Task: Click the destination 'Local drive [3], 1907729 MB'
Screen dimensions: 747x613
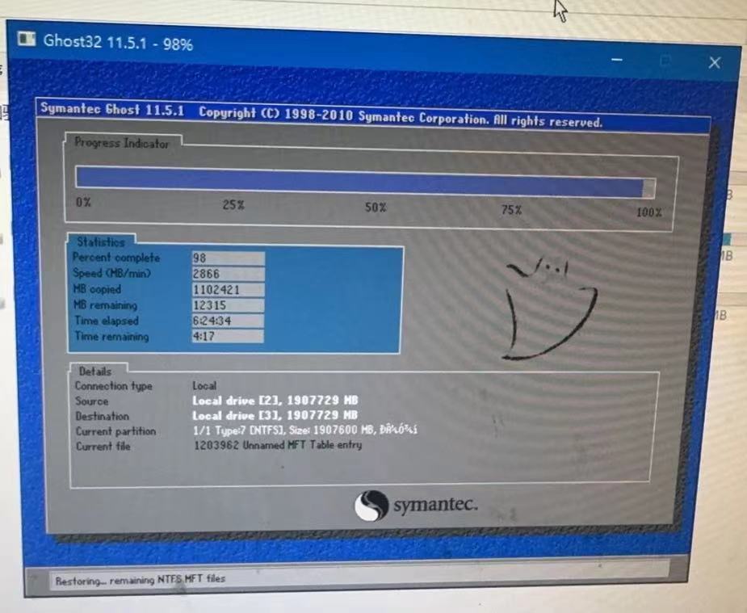Action: 275,416
